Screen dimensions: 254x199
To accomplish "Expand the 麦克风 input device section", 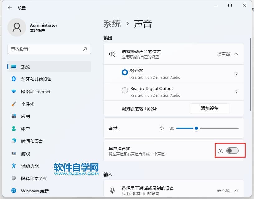I will (x=236, y=190).
